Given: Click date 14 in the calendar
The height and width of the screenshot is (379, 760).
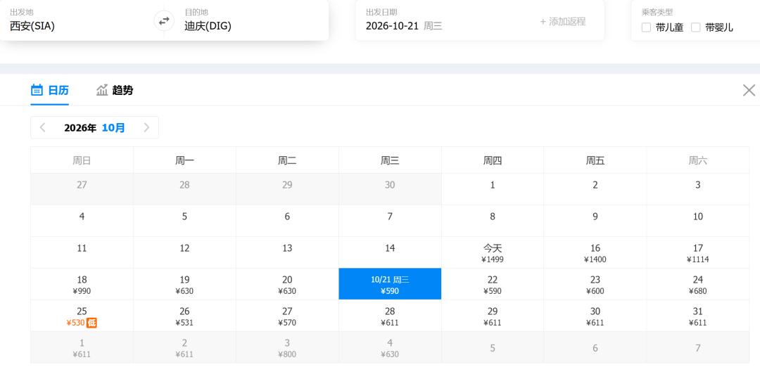Looking at the screenshot, I should [x=390, y=252].
